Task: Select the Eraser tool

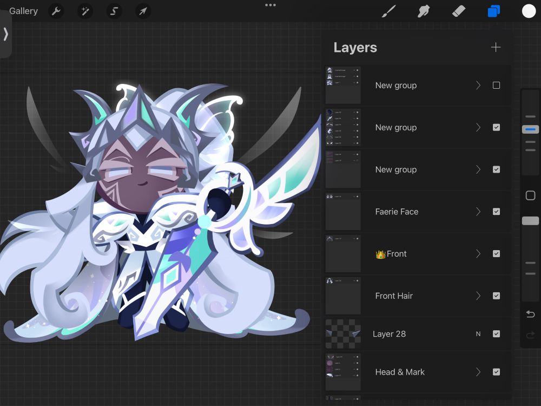Action: 459,11
